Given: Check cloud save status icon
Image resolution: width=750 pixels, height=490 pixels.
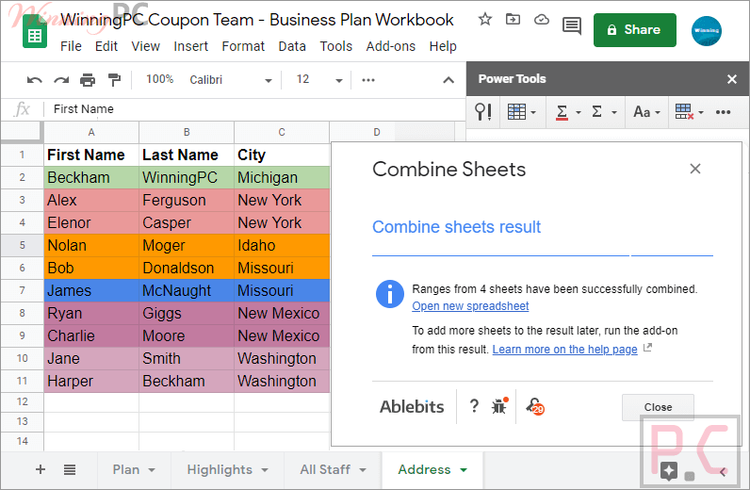Looking at the screenshot, I should (542, 20).
